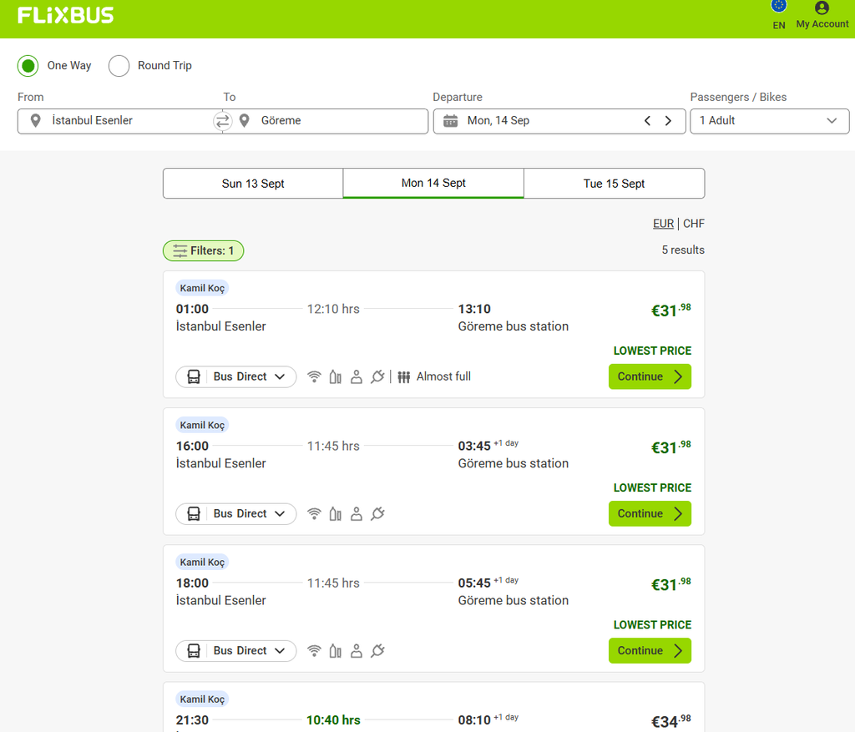Image resolution: width=855 pixels, height=732 pixels.
Task: Continue with the 16:00 departure trip
Action: point(650,513)
